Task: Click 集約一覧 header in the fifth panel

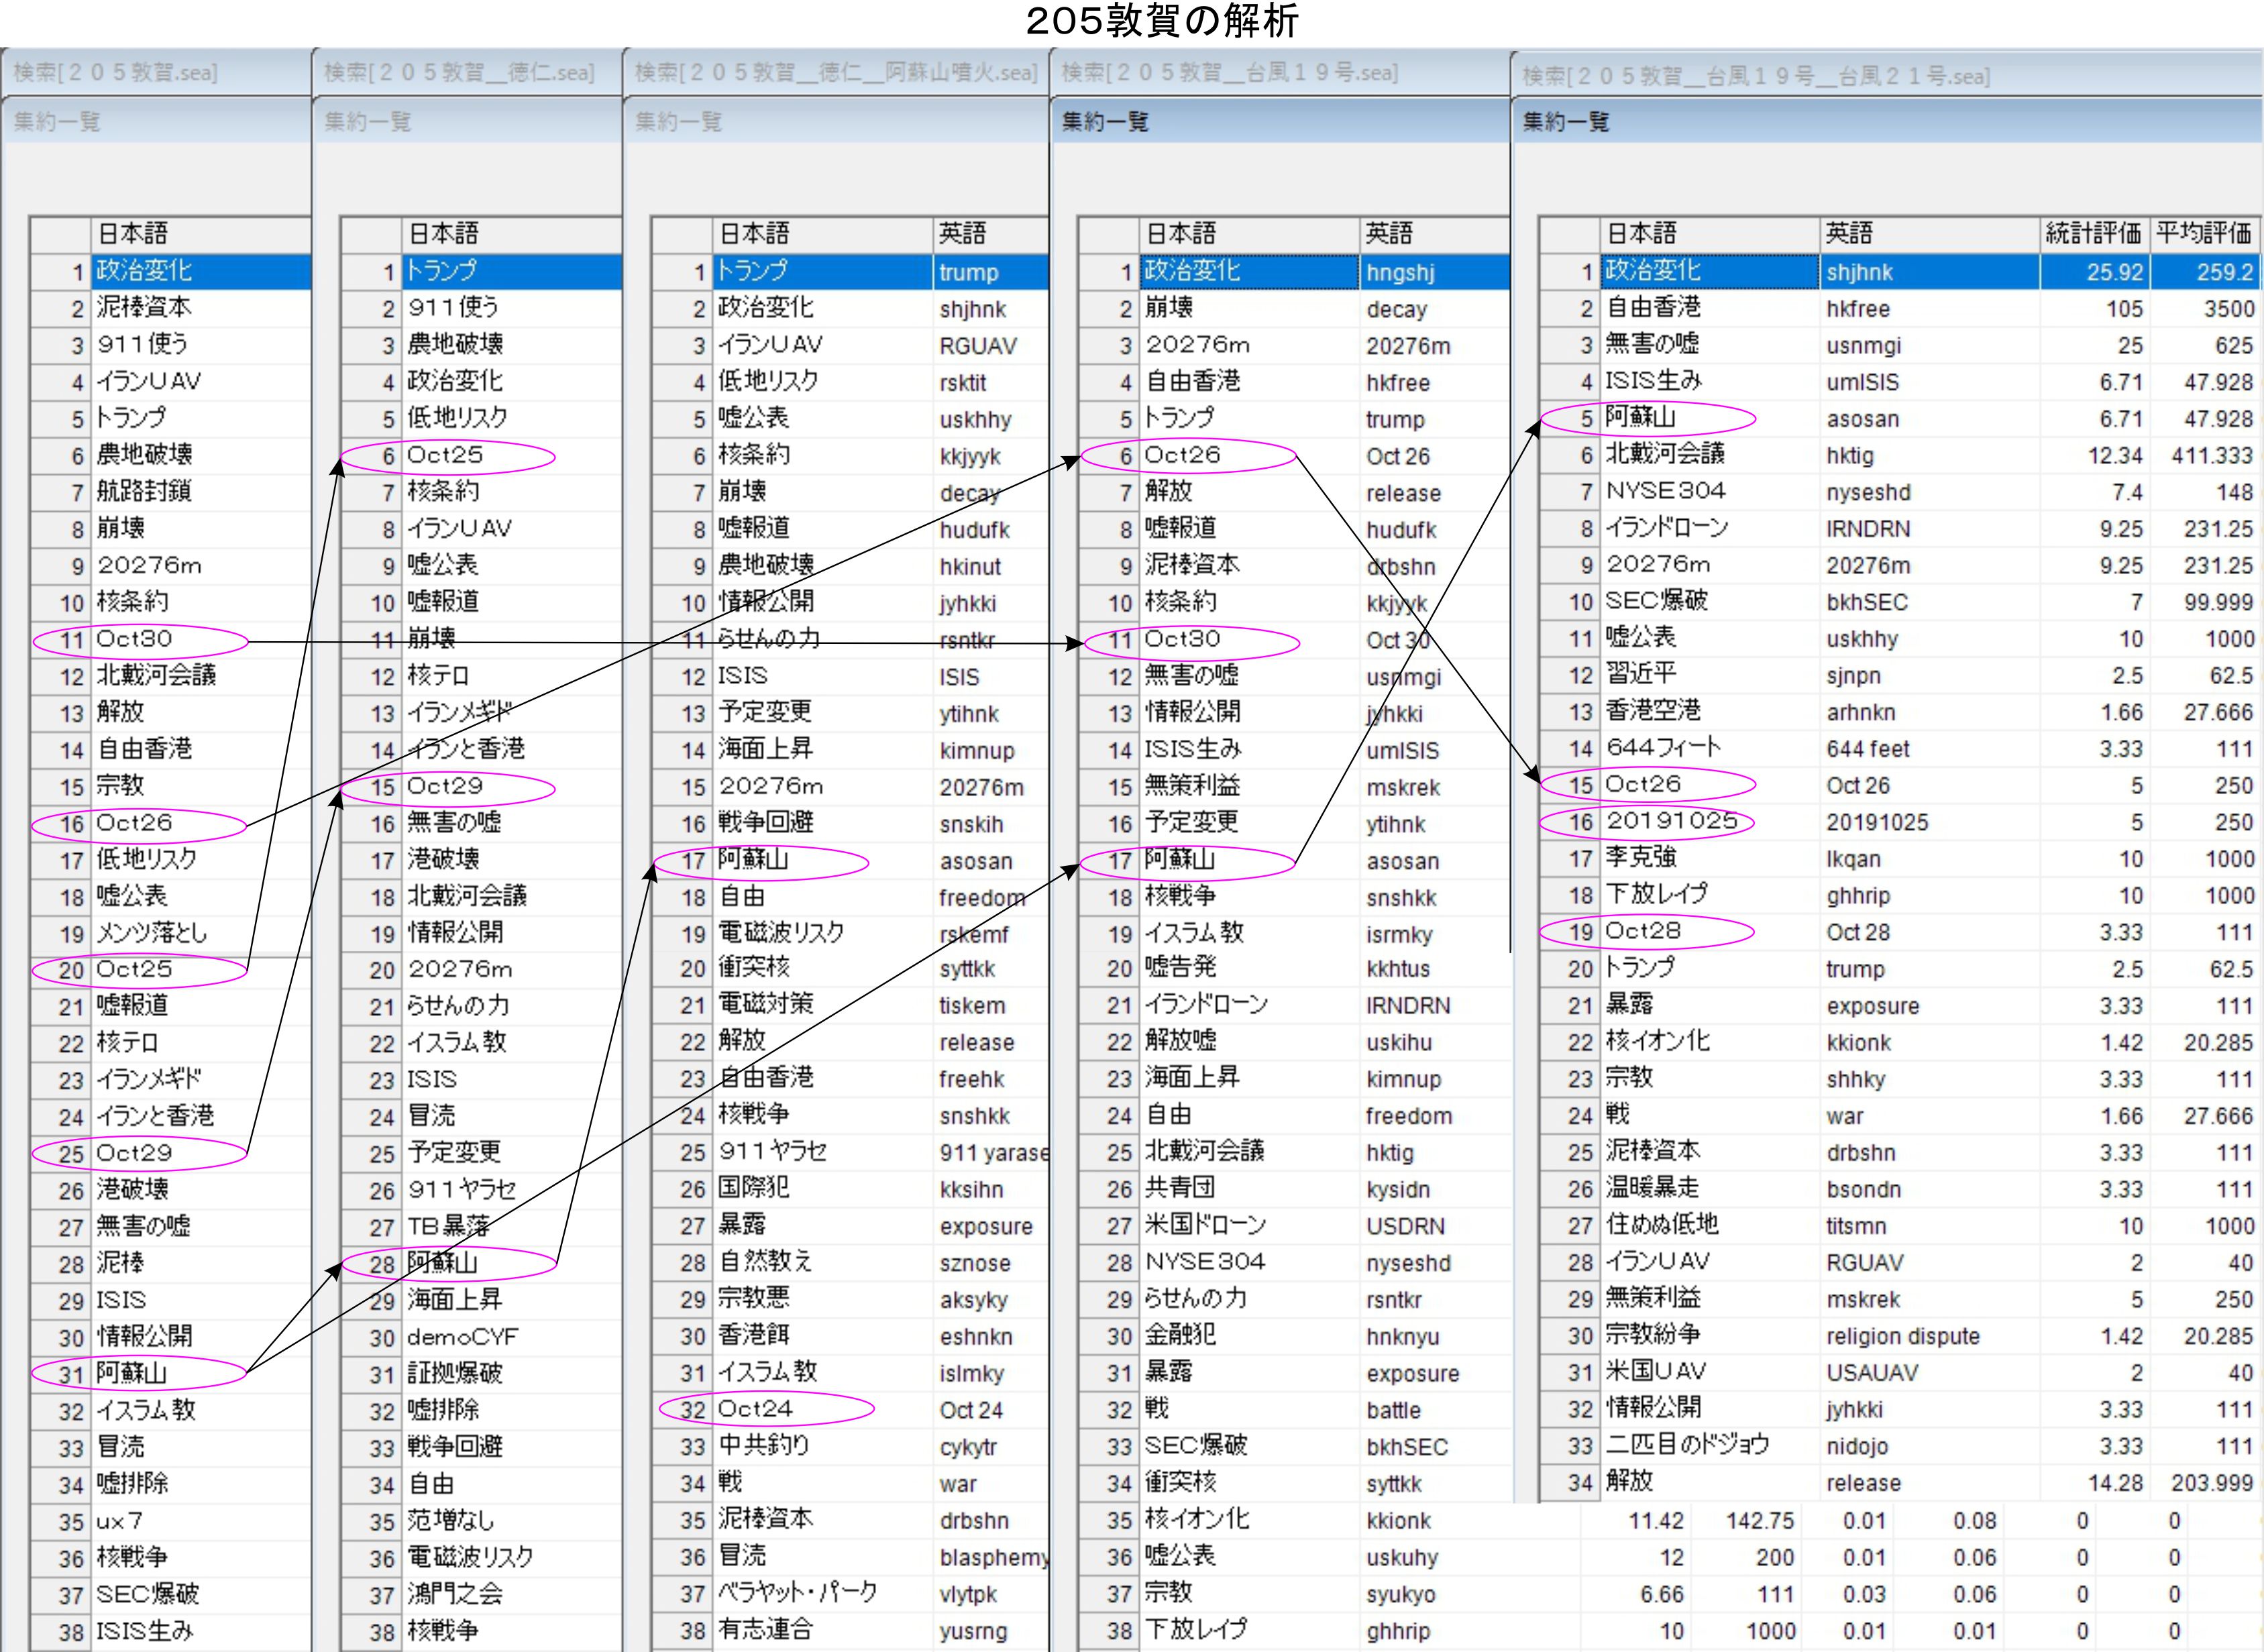Action: (1566, 122)
